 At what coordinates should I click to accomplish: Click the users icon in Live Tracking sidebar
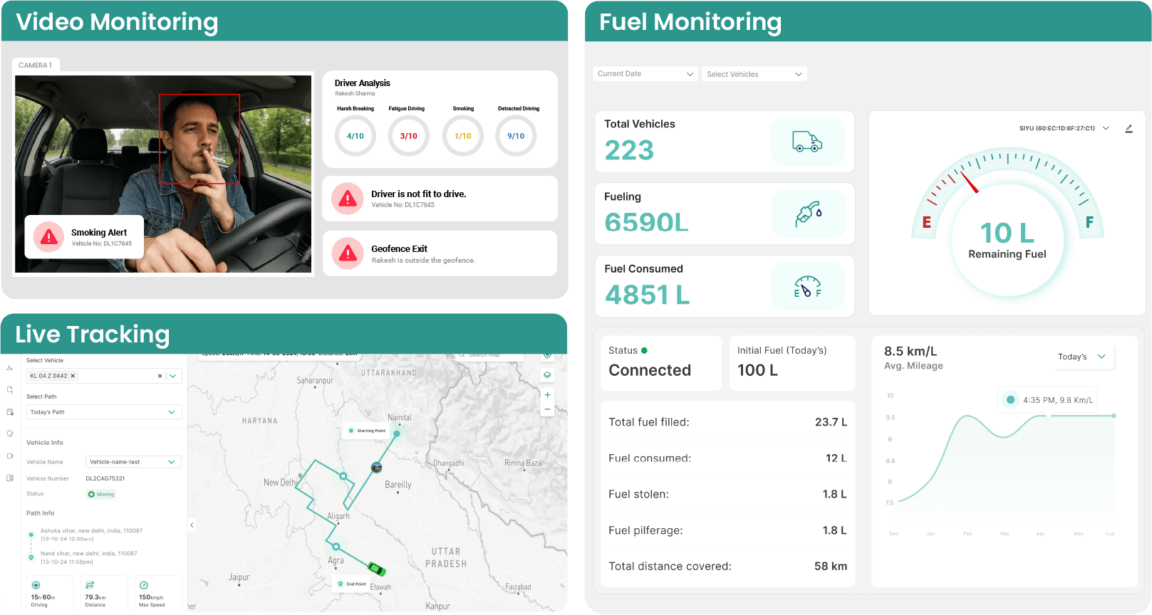(10, 368)
